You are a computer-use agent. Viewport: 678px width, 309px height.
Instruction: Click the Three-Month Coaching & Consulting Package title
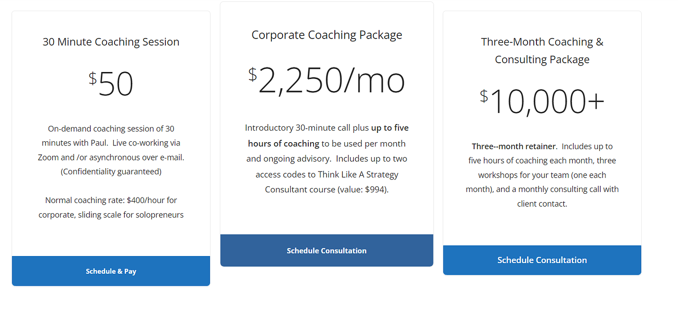click(542, 50)
